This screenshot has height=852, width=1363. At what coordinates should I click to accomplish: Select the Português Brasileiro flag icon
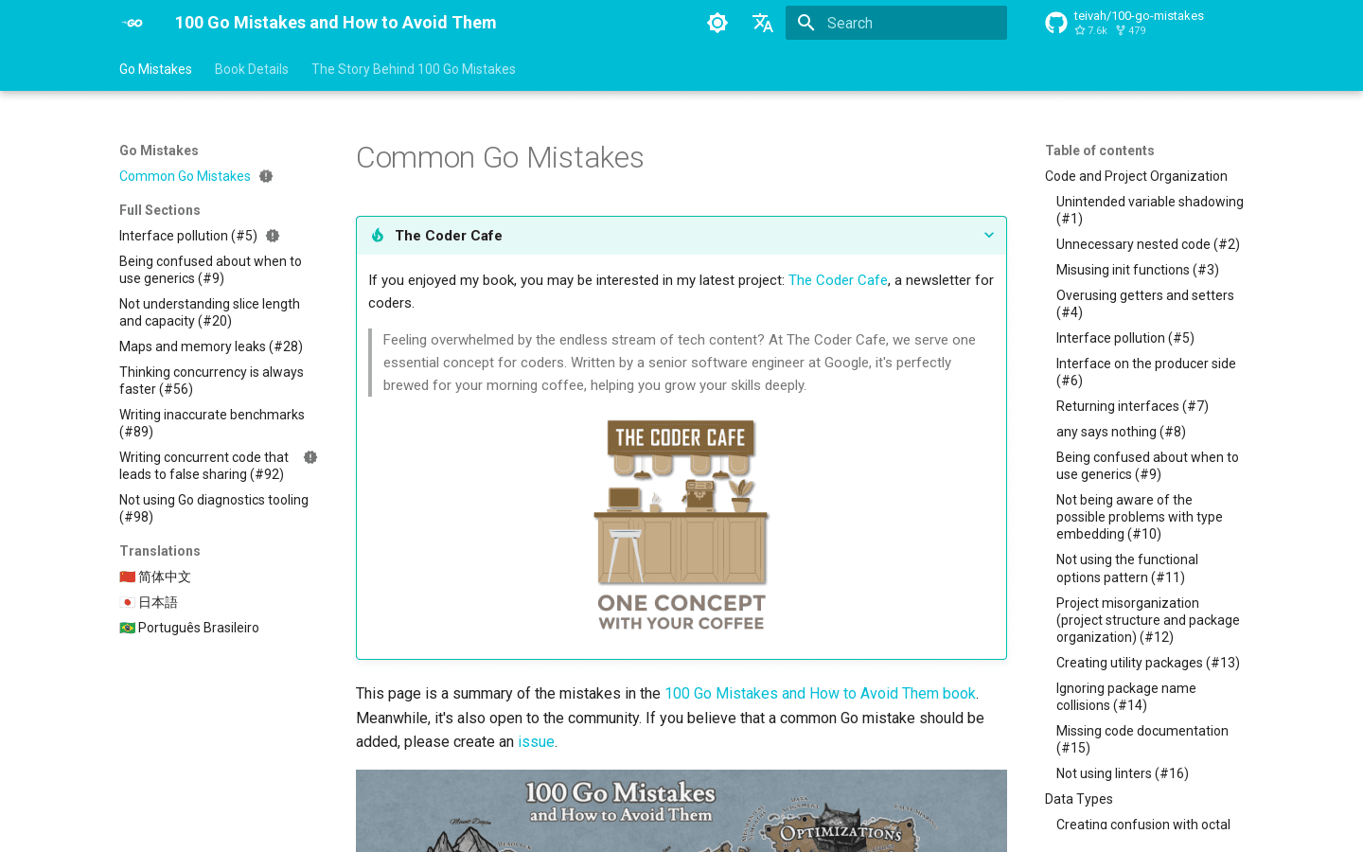coord(126,628)
